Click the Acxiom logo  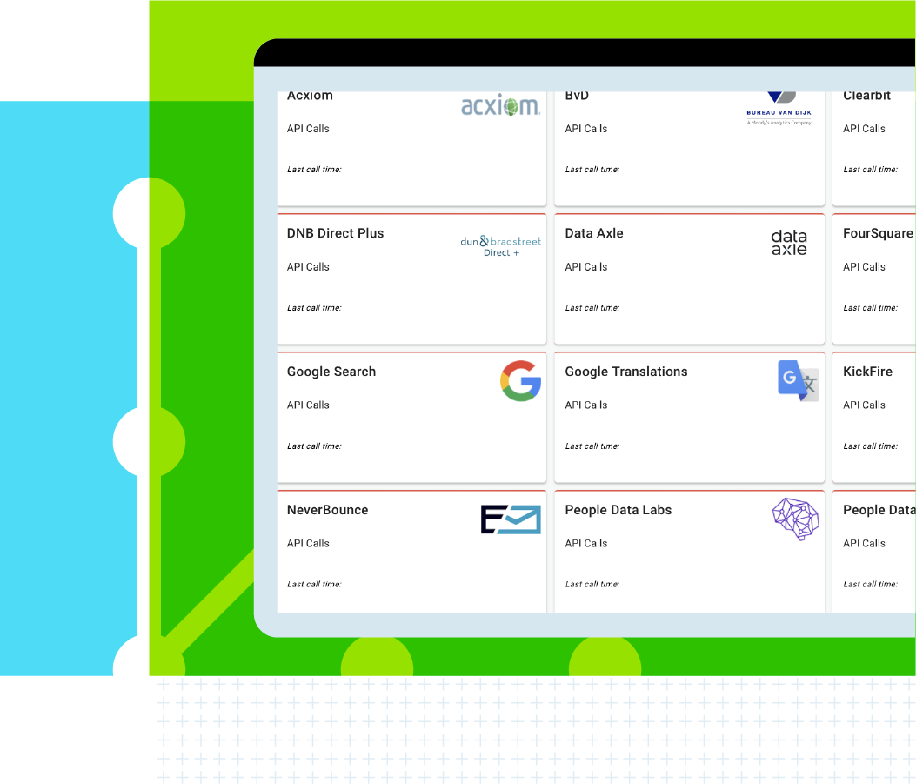pos(501,106)
